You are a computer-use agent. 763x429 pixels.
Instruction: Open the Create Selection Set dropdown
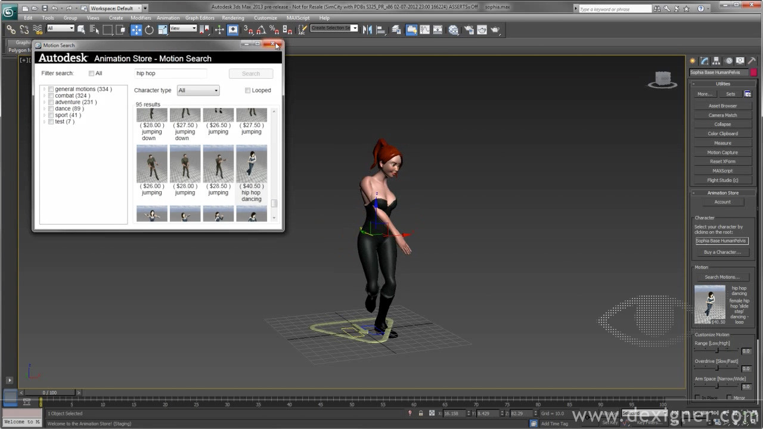334,28
